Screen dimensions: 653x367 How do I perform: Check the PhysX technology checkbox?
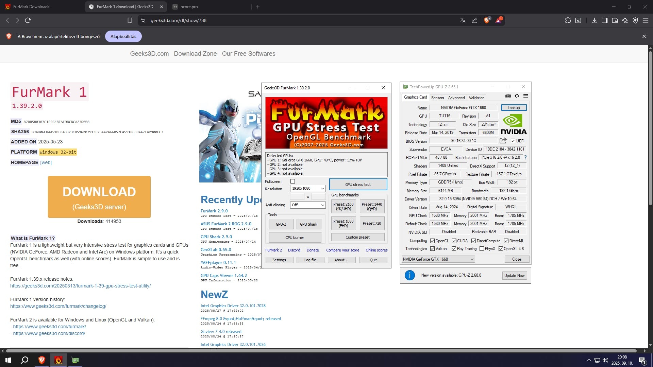coord(482,249)
